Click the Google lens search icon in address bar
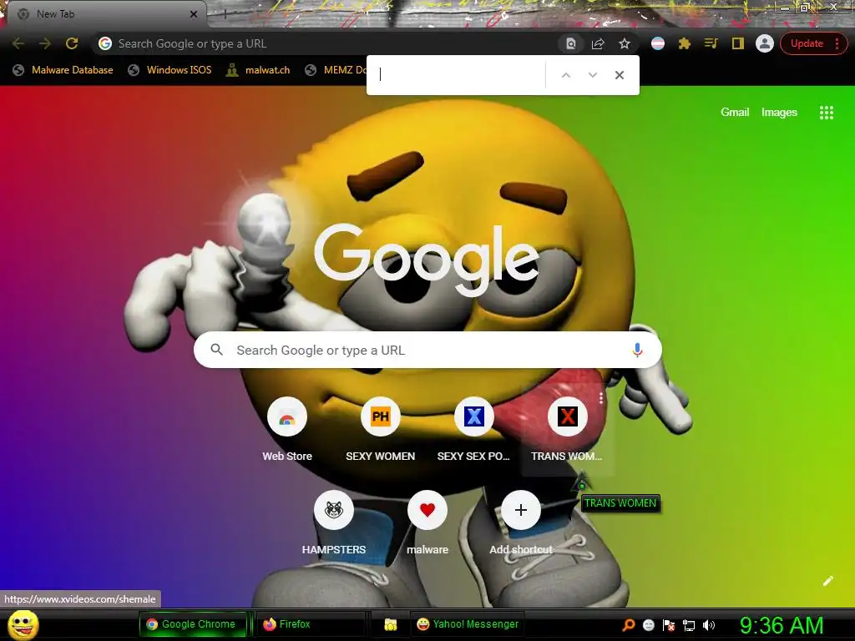The width and height of the screenshot is (855, 641). pos(570,43)
